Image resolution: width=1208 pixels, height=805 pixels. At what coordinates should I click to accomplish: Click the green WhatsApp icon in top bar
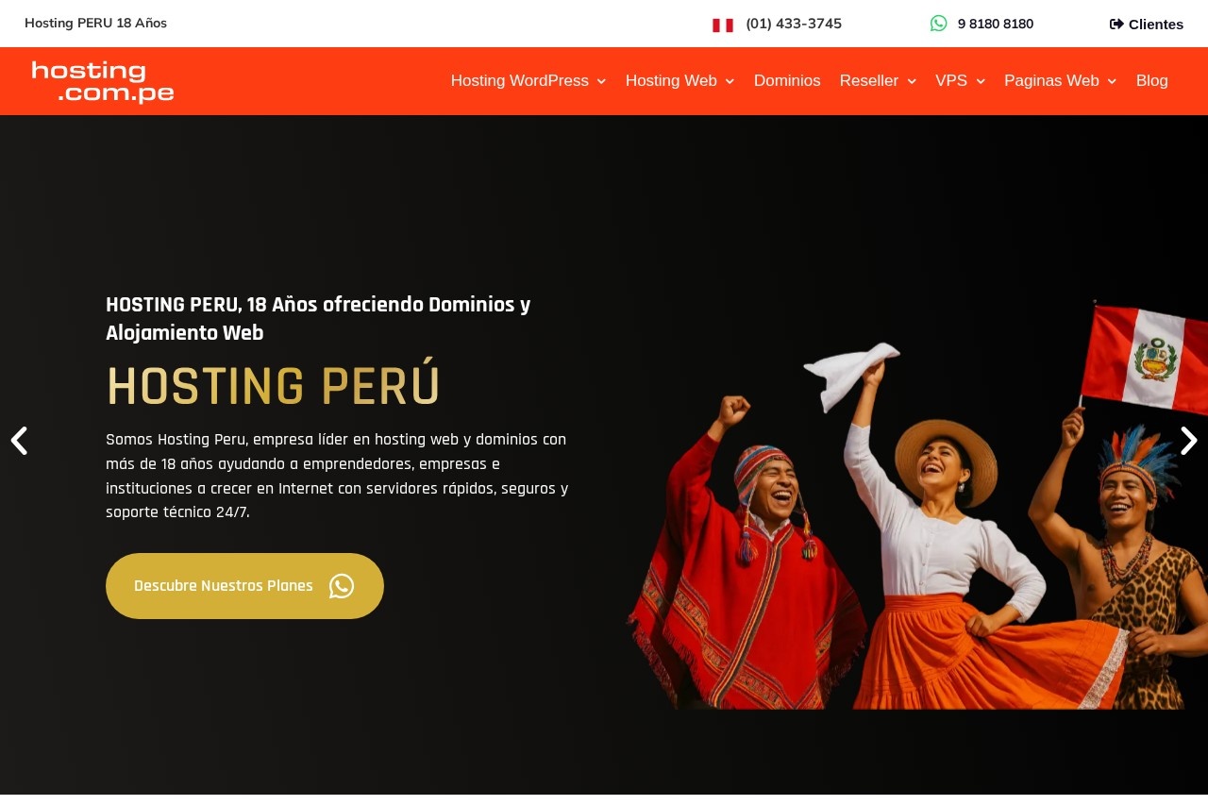pyautogui.click(x=938, y=24)
